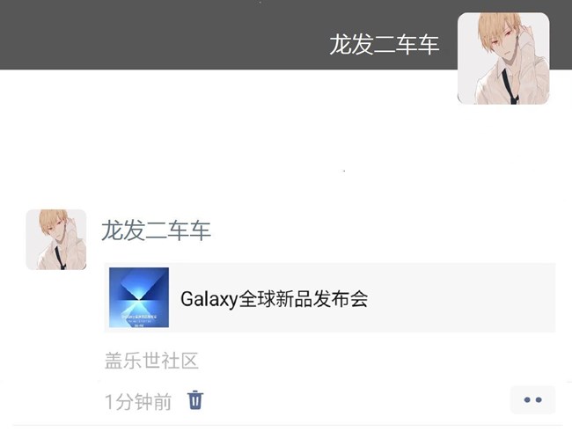Tap the white text inside the Galaxy thumbnail
The image size is (572, 431).
[139, 319]
